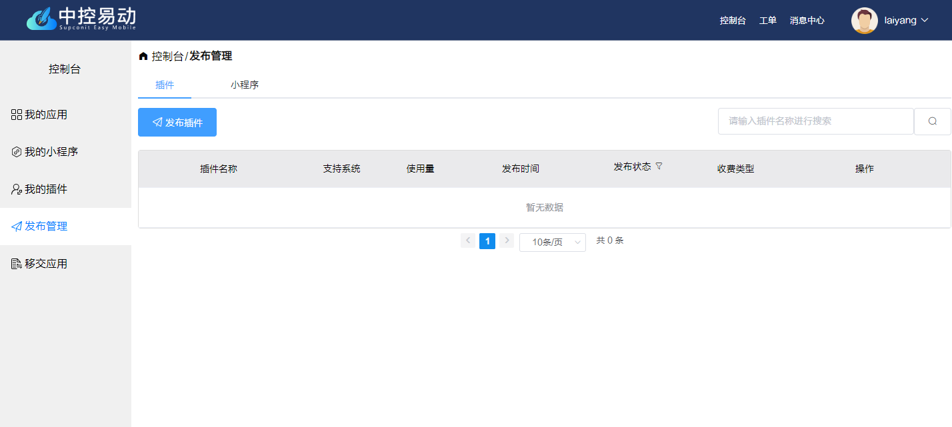Screen dimensions: 952x427
Task: Click the 使用量 column header
Action: point(421,169)
